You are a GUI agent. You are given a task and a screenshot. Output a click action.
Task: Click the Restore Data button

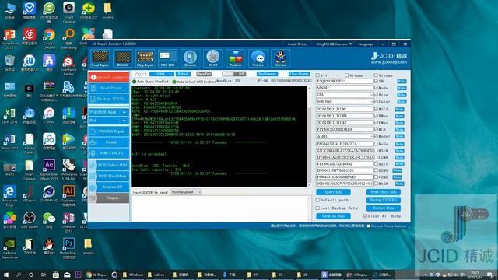[x=384, y=208]
